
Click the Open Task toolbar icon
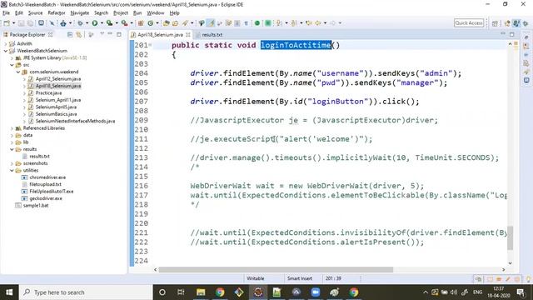click(175, 23)
